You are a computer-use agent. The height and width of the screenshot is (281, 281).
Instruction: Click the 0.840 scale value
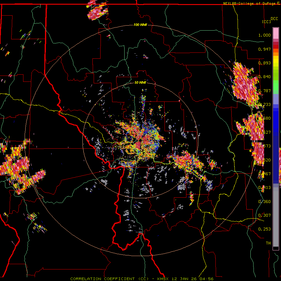[264, 77]
